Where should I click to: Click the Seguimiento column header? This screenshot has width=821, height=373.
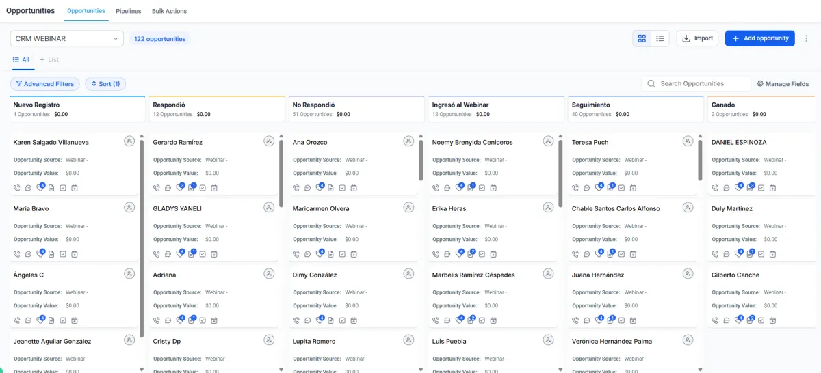pyautogui.click(x=636, y=109)
